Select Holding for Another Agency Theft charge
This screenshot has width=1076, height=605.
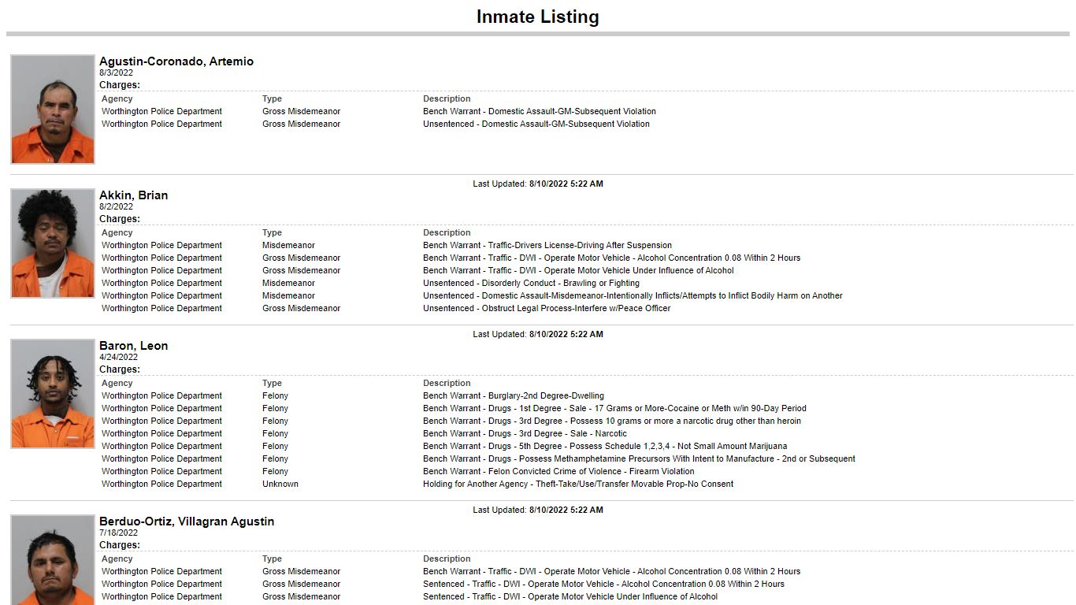(x=578, y=484)
